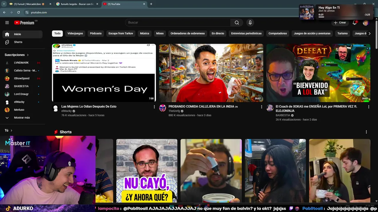Open IShowSpeed subscription channel
Image resolution: width=378 pixels, height=212 pixels.
click(22, 78)
